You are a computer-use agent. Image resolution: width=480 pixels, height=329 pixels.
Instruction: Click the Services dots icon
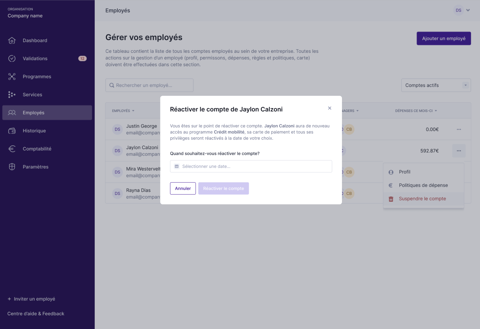(x=12, y=95)
